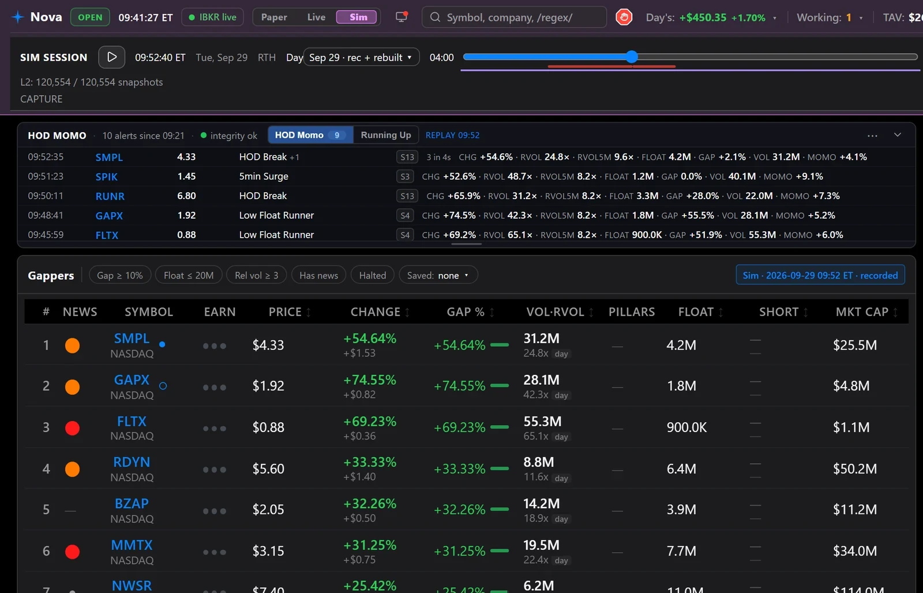
Task: Toggle the Gap ≥ 10% filter
Action: 120,275
